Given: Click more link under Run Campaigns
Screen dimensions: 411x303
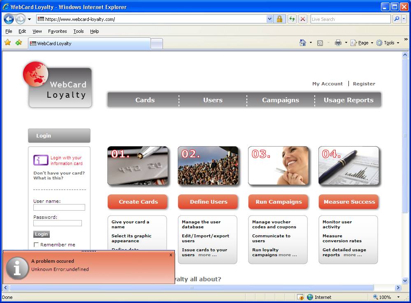Looking at the screenshot, I should coord(288,255).
